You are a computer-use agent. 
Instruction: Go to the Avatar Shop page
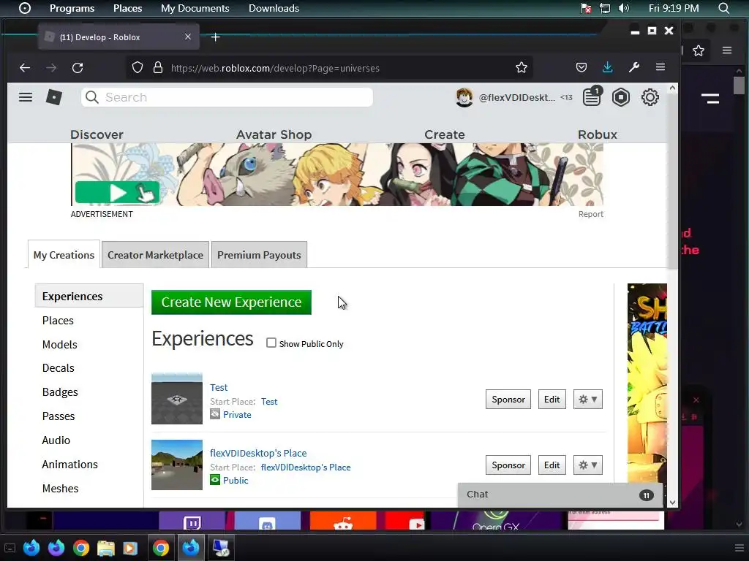pos(274,134)
